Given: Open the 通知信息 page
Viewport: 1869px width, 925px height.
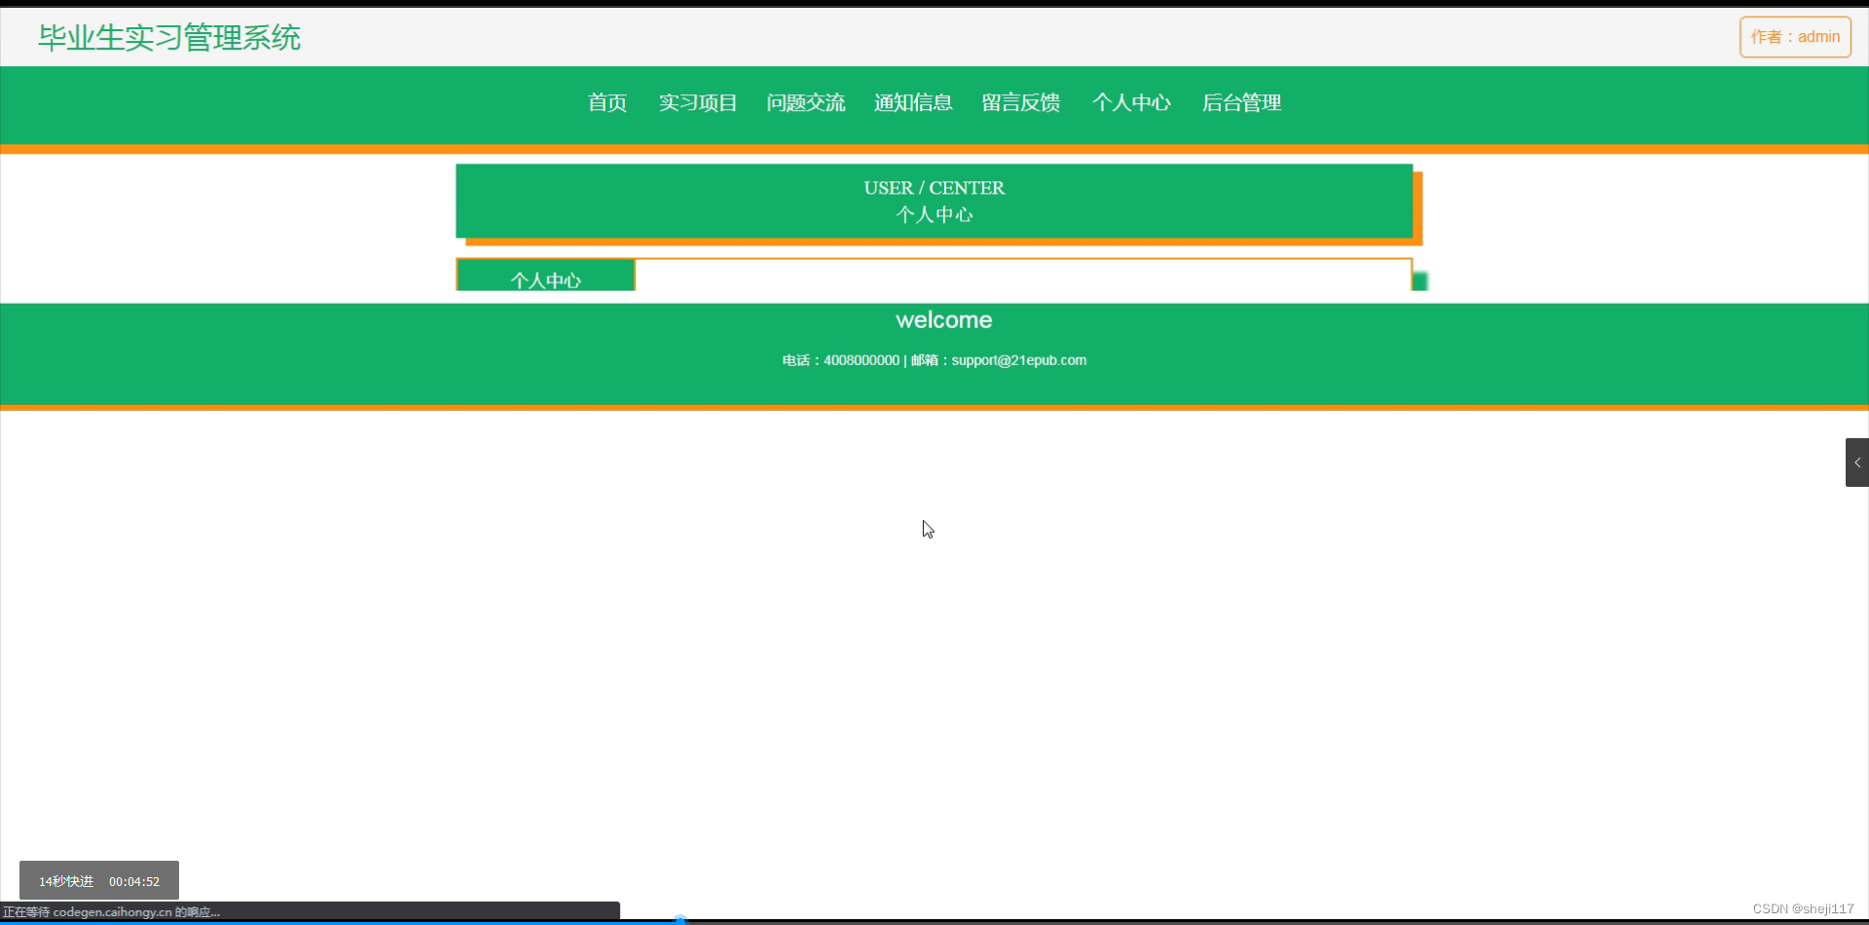Looking at the screenshot, I should [x=912, y=102].
